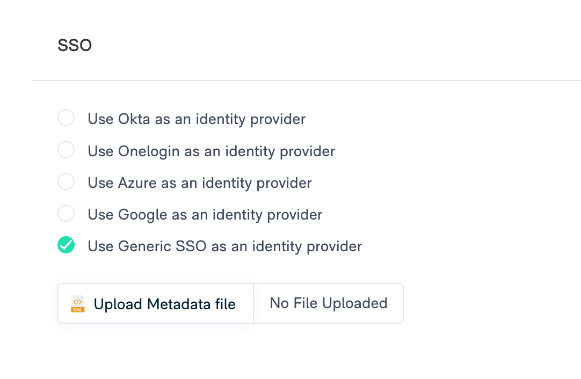Click the orange XML file icon

click(78, 304)
